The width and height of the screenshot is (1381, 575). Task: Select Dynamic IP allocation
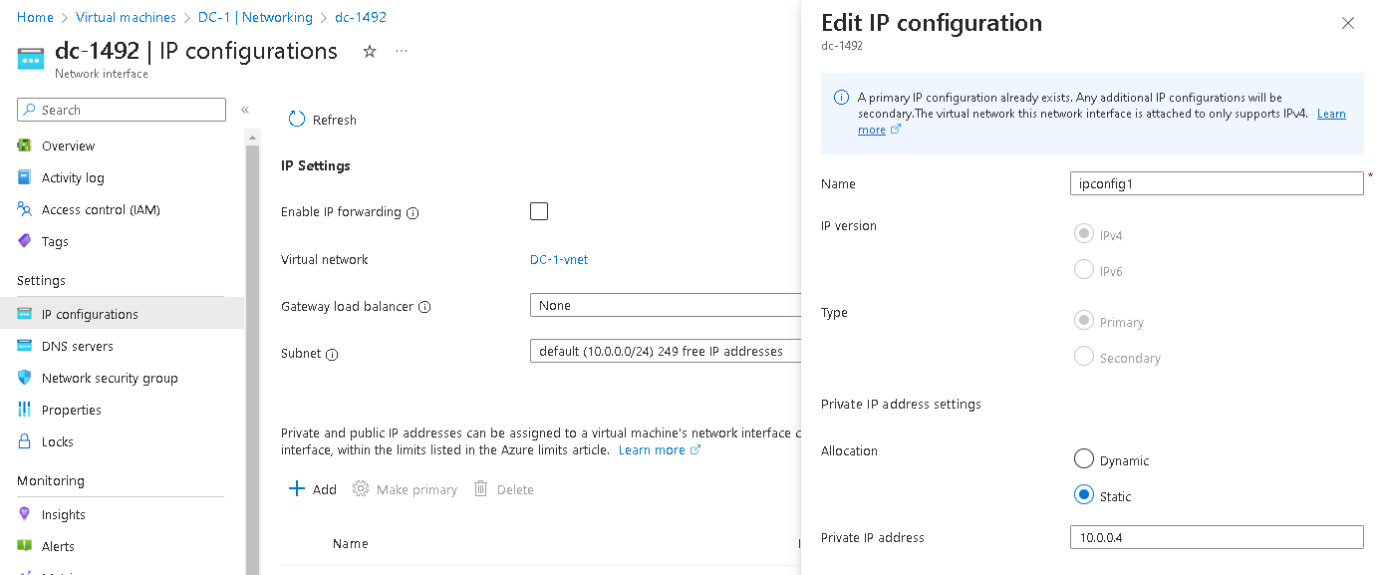pos(1084,458)
